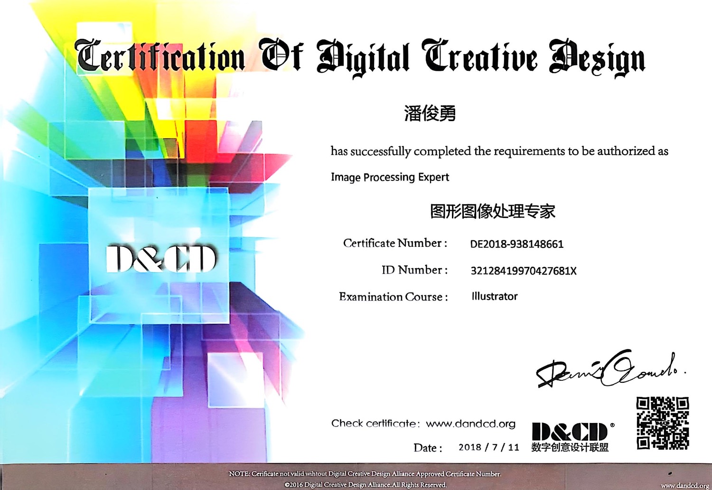Click the 数字创意设计联盟 text under the logo
The width and height of the screenshot is (712, 490).
tap(570, 447)
